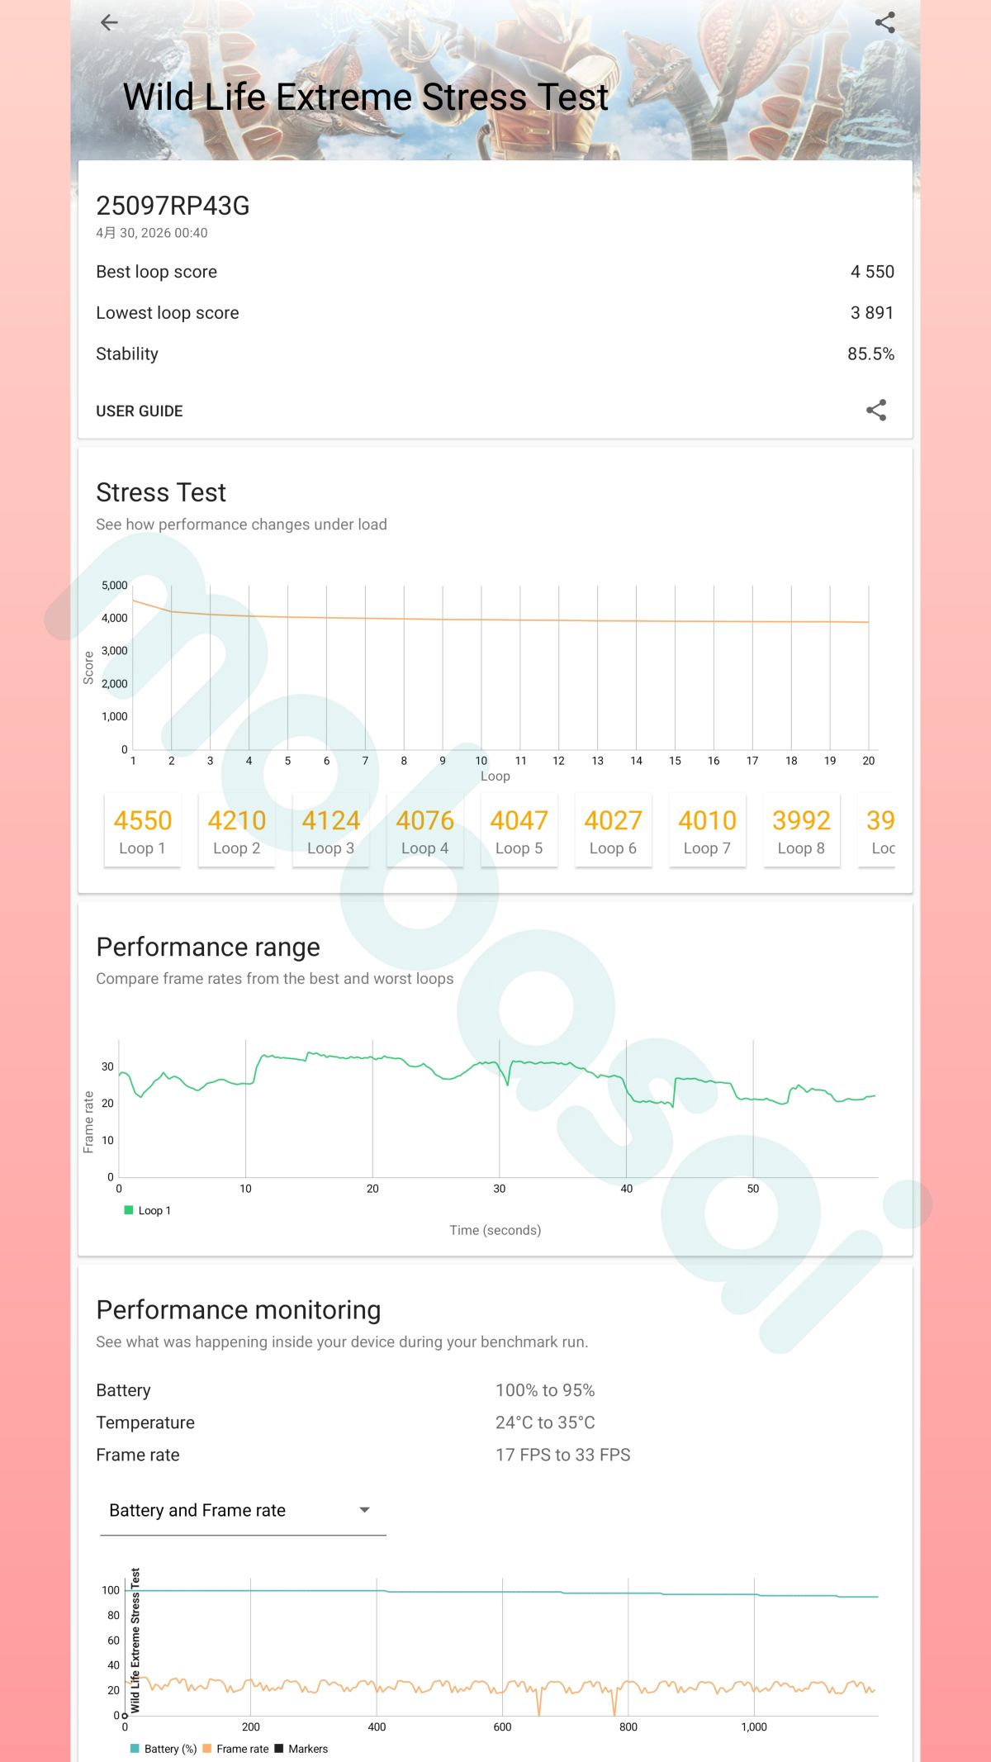This screenshot has width=991, height=1762.
Task: Select the Loop 2 score card
Action: pyautogui.click(x=236, y=830)
